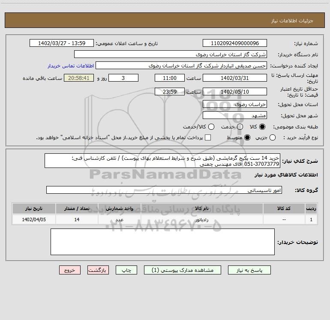Click the response deadline date 1402/03/31
This screenshot has height=320, width=330.
tap(235, 78)
